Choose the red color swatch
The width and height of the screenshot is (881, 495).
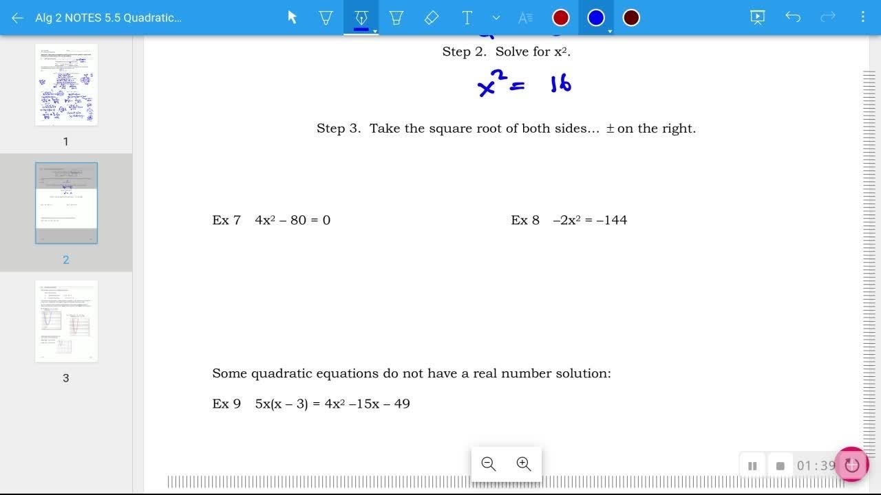point(561,18)
